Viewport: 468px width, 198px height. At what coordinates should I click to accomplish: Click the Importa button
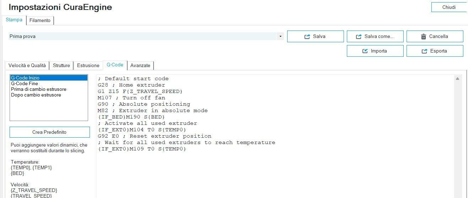tap(375, 51)
